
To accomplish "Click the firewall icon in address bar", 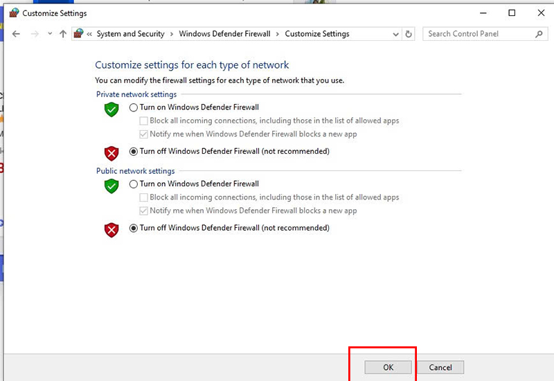I will coord(78,33).
